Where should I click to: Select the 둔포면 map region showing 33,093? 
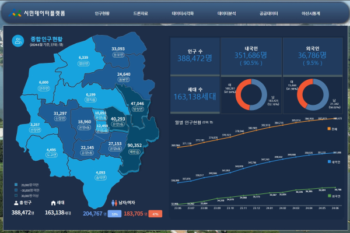[118, 52]
